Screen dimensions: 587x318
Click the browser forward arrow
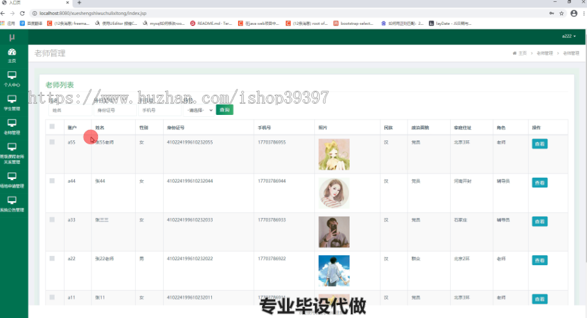[12, 13]
